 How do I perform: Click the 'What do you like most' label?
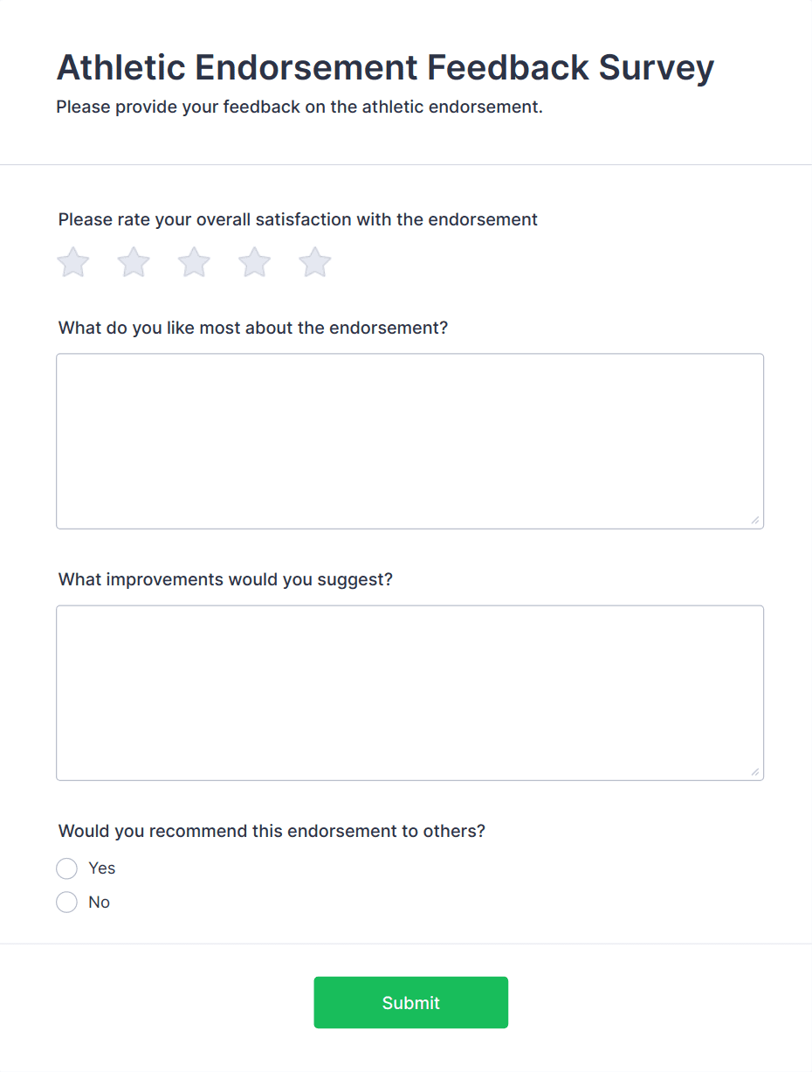point(253,329)
